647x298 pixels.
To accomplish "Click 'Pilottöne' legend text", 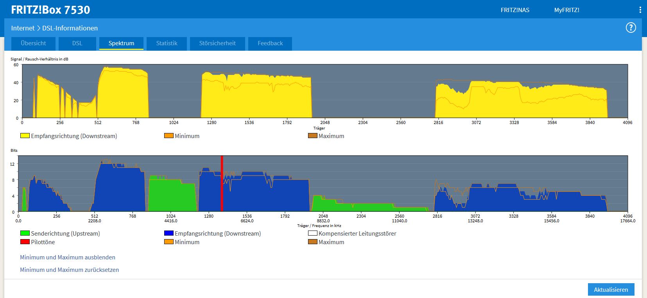I will click(43, 242).
